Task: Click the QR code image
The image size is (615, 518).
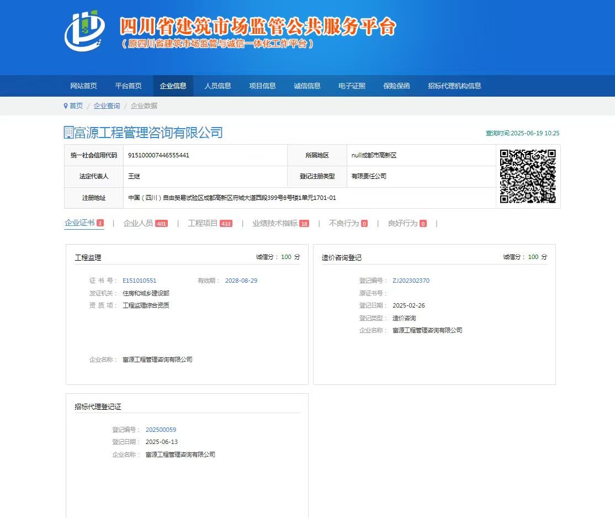Action: click(x=527, y=176)
